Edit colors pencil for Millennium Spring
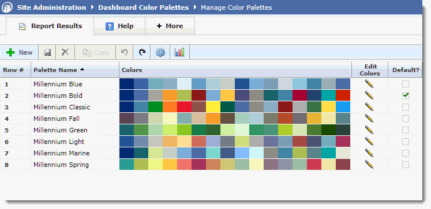431x209 pixels. pos(369,165)
